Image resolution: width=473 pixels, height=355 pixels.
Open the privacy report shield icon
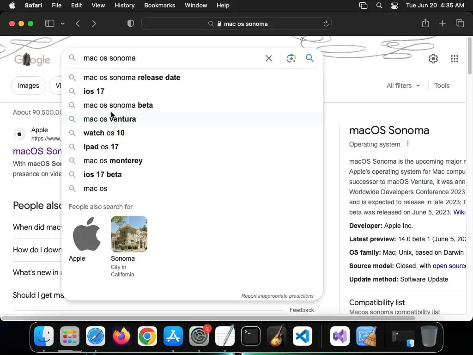point(131,24)
